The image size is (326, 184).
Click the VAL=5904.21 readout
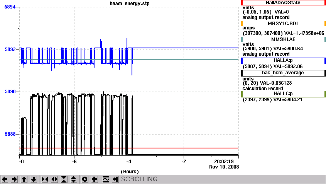point(288,100)
